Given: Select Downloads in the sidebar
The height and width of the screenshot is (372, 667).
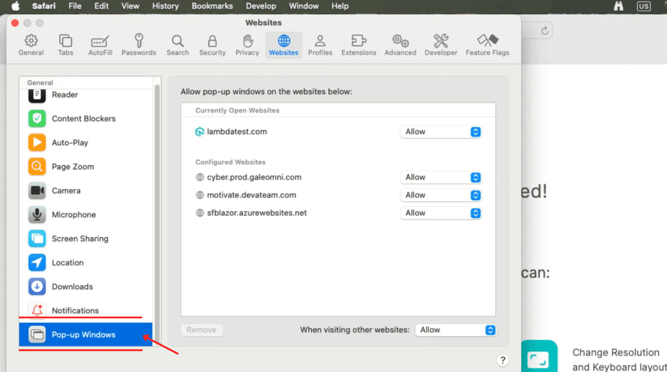Looking at the screenshot, I should (86, 287).
